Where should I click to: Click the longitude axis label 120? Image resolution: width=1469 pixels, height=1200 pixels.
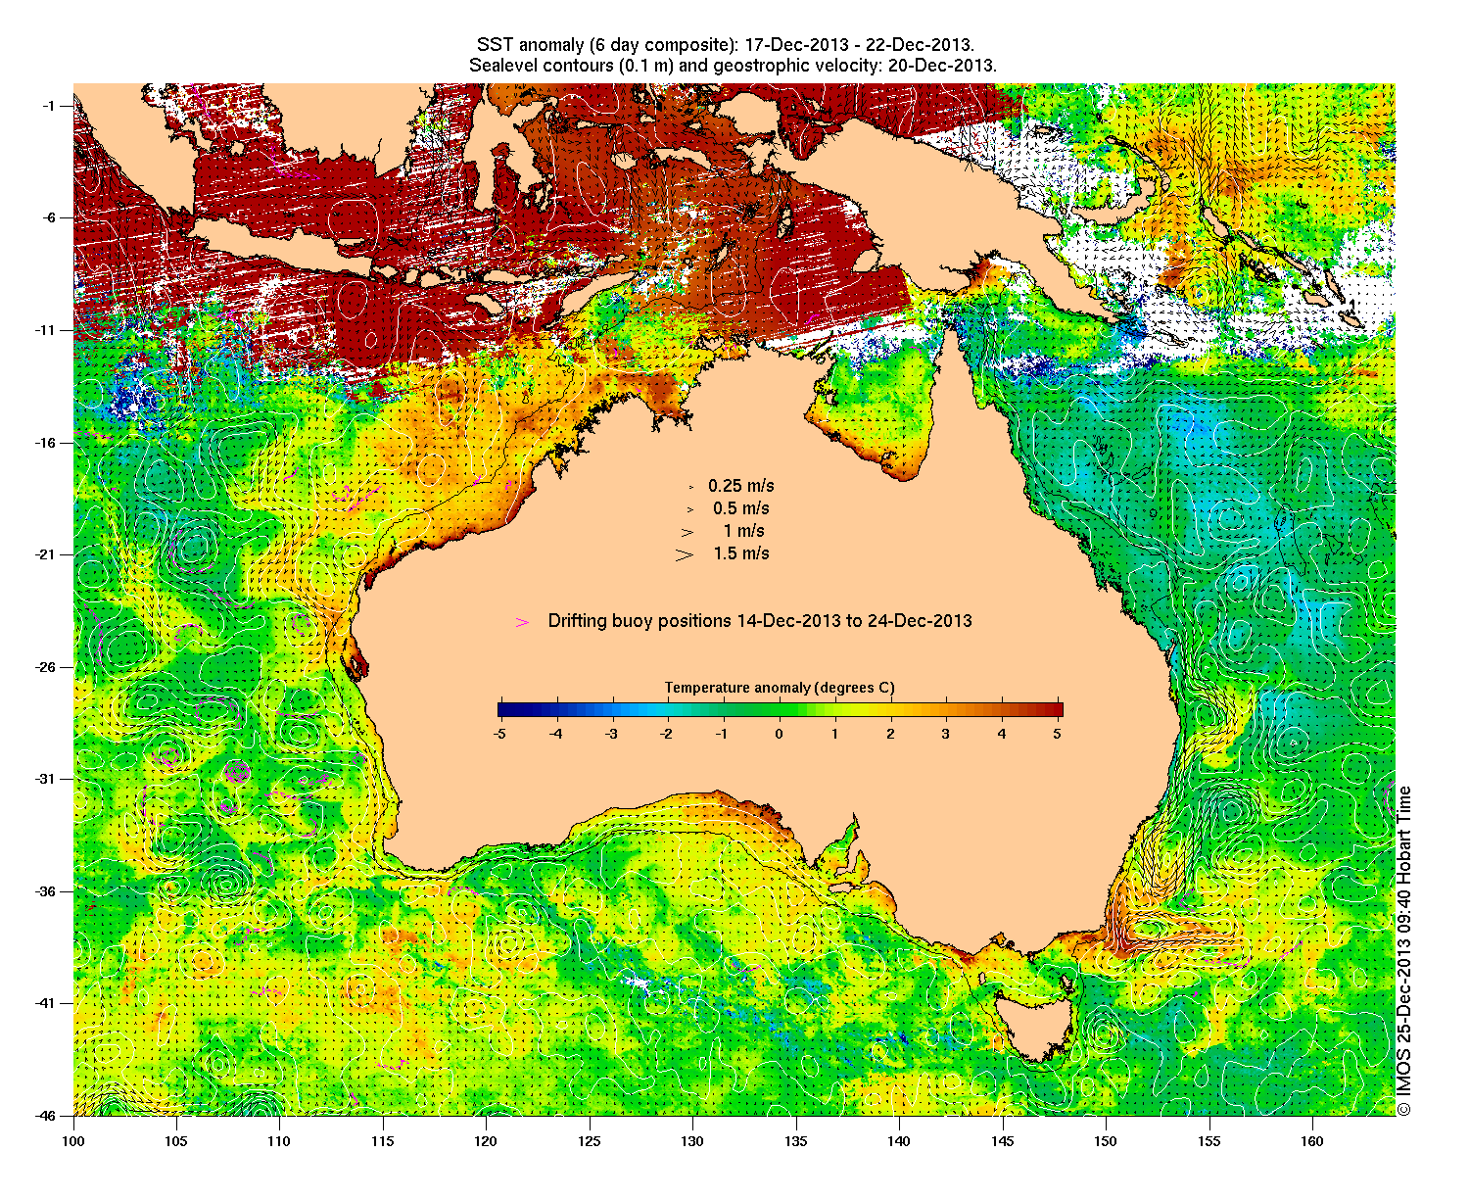(486, 1141)
